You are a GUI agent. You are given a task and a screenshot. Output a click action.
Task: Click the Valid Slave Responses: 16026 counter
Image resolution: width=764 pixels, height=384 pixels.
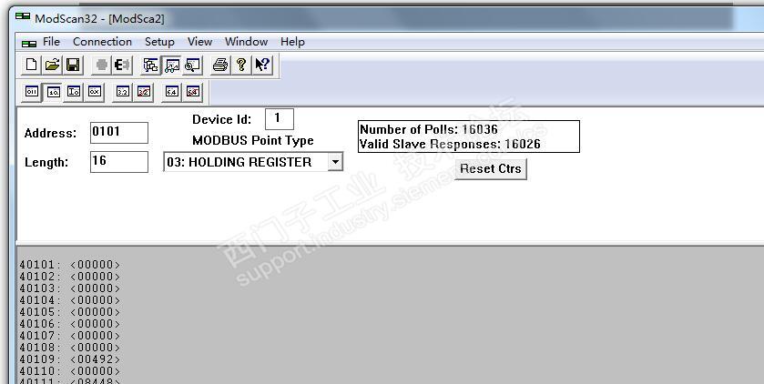coord(450,144)
